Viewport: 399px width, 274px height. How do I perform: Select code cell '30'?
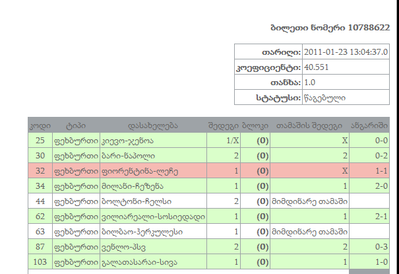(x=40, y=156)
